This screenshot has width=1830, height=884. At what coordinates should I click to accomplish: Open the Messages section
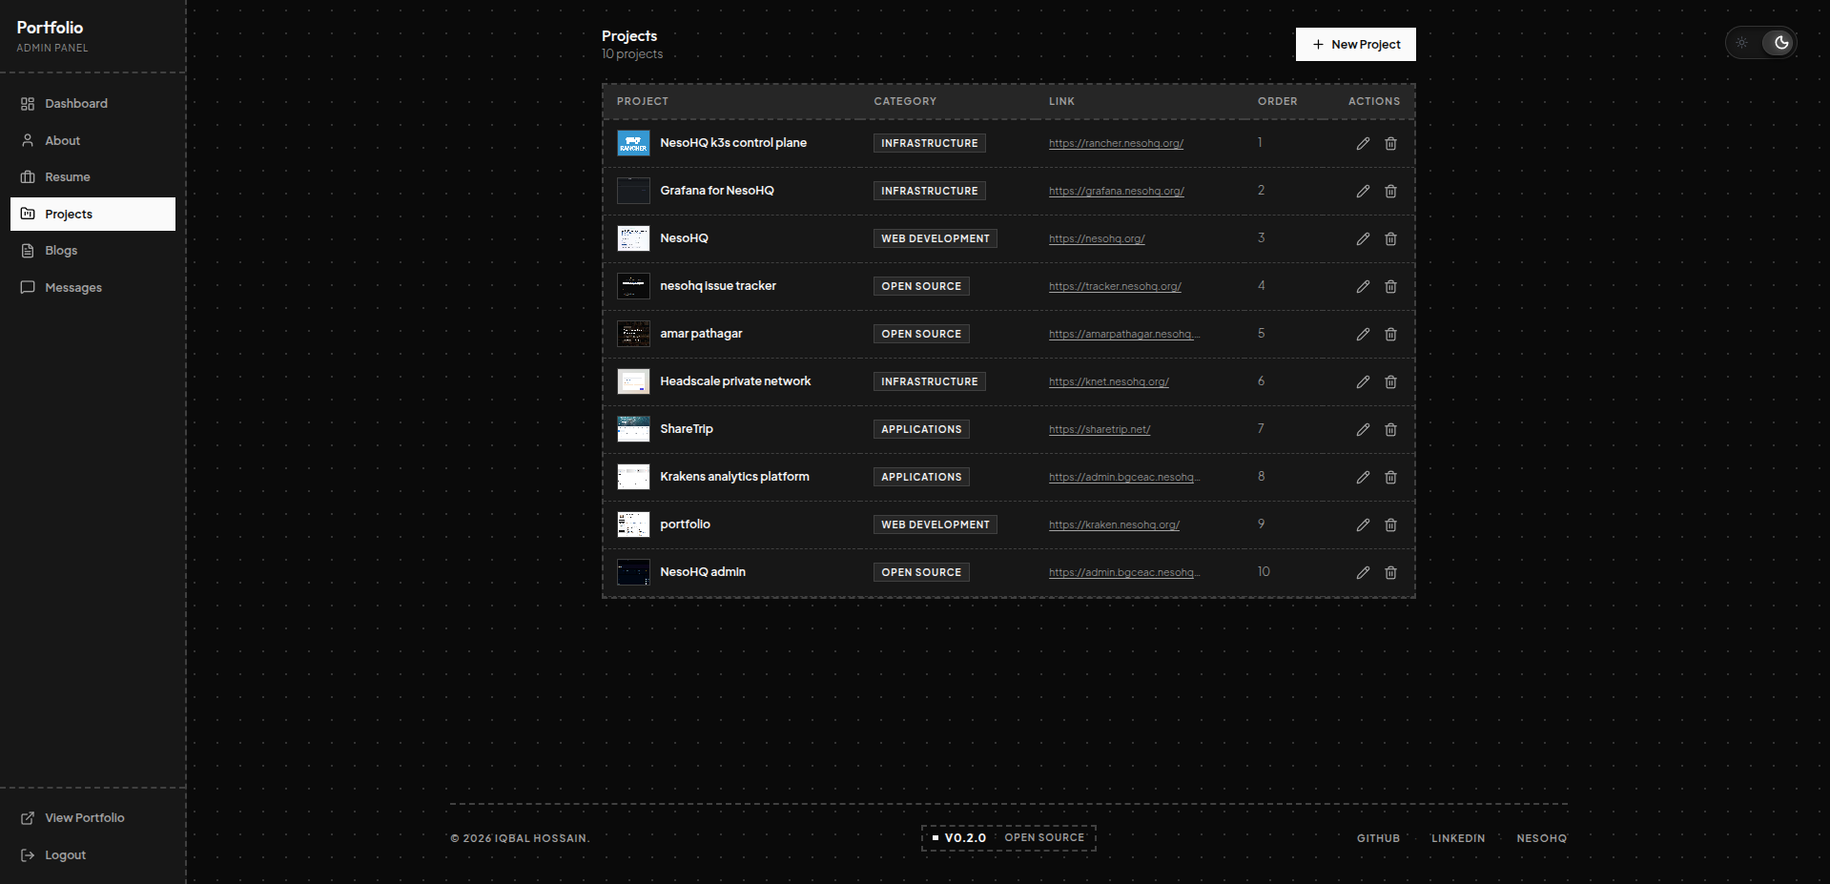tap(73, 288)
